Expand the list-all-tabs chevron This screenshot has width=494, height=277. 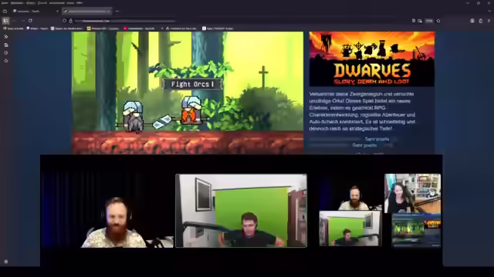(x=489, y=11)
